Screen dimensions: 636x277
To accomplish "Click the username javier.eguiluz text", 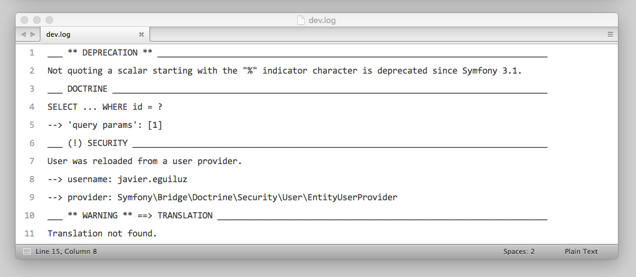I will [152, 179].
